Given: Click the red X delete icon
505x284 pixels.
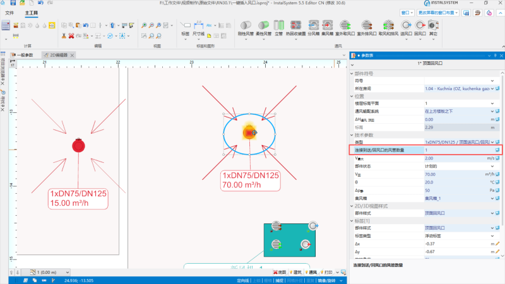Looking at the screenshot, I should point(71,36).
